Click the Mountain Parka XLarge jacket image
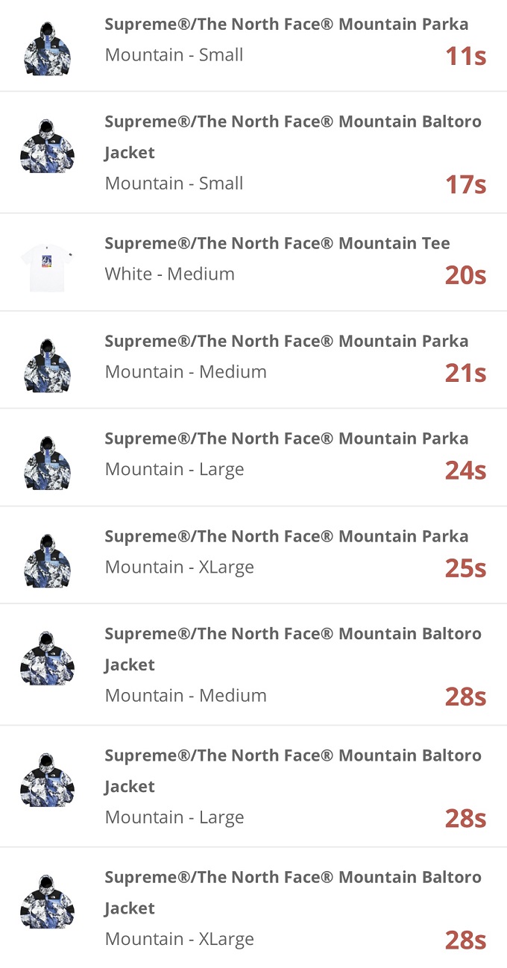 [48, 560]
